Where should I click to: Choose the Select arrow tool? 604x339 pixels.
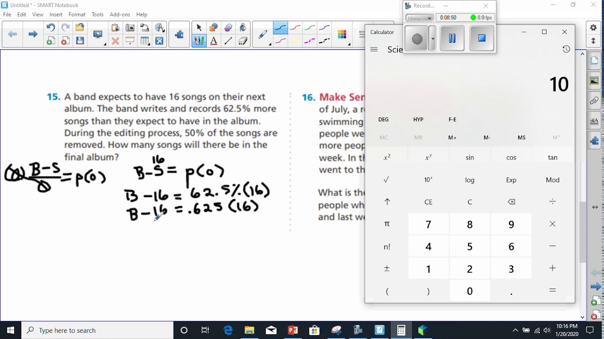199,28
